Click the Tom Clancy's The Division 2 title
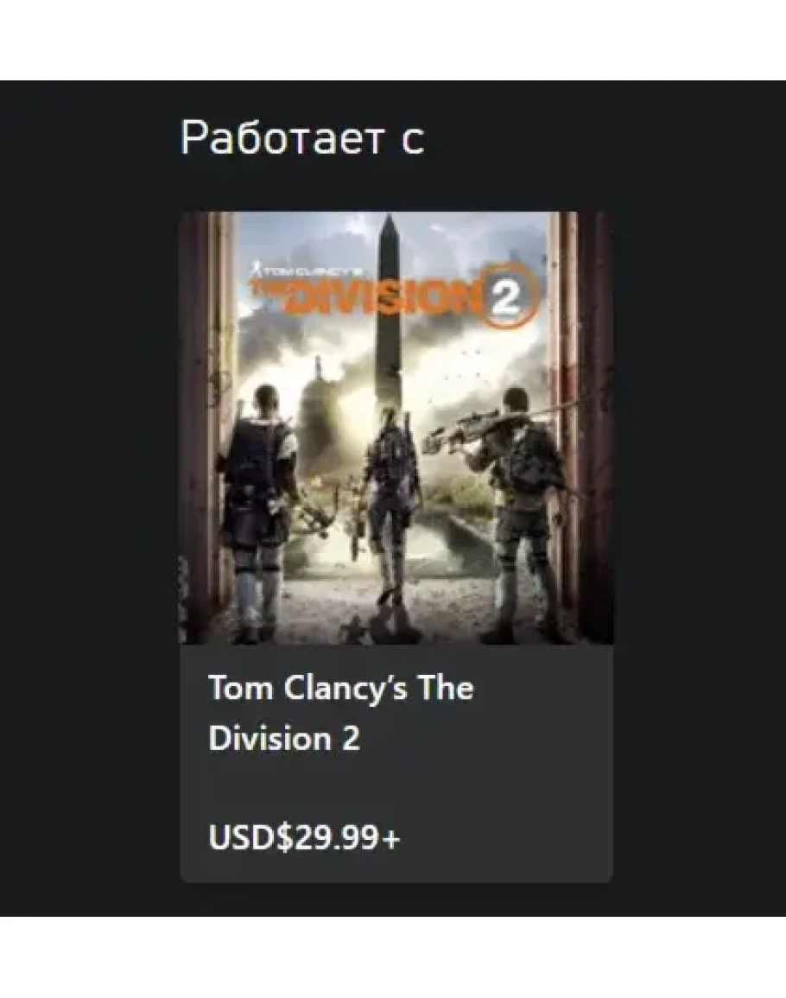 (341, 713)
